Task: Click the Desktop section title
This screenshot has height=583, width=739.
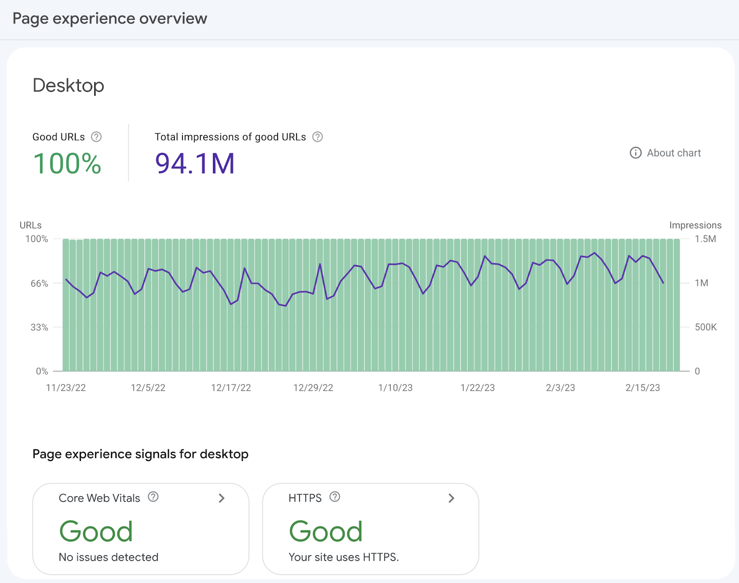Action: pyautogui.click(x=68, y=85)
